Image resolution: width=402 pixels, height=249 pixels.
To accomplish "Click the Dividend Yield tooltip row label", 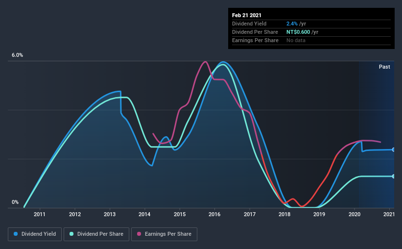I will [249, 24].
